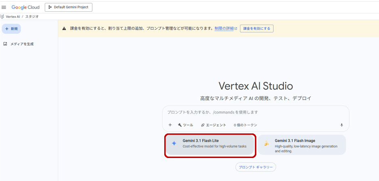Click the Vertex AI shield icon in breadcrumb

pyautogui.click(x=2, y=17)
